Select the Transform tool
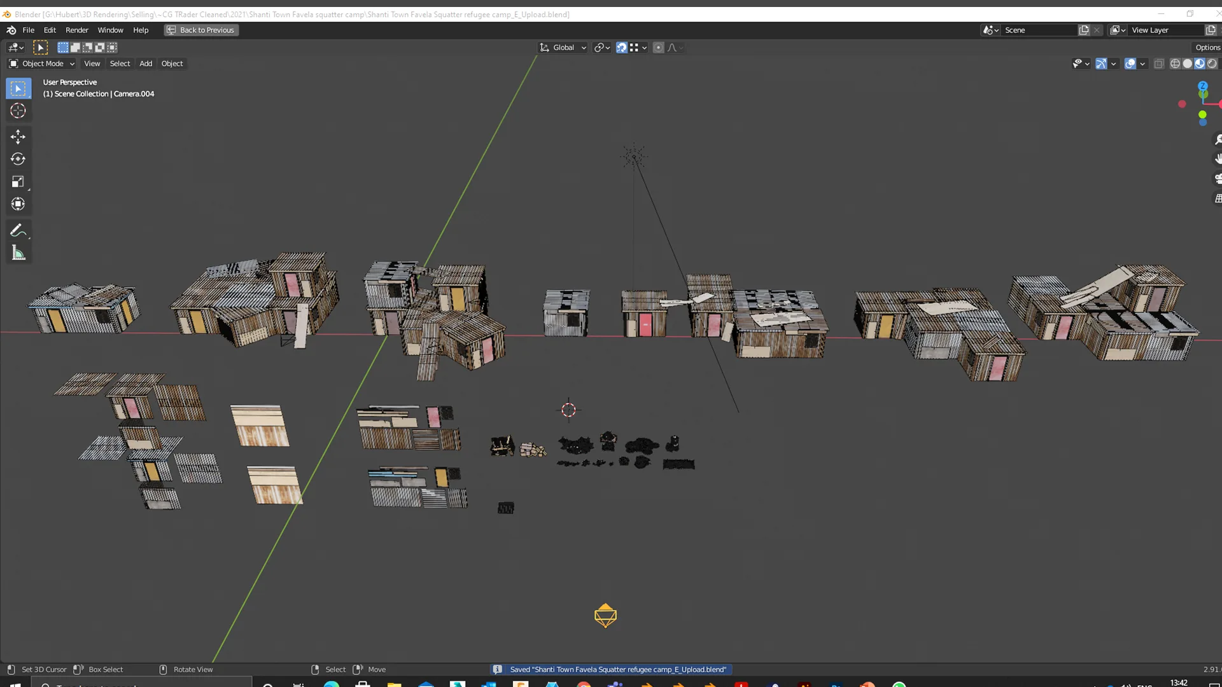This screenshot has width=1222, height=687. coord(18,204)
